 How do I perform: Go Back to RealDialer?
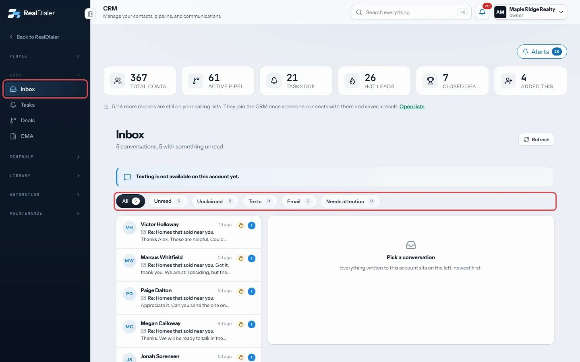[x=34, y=37]
